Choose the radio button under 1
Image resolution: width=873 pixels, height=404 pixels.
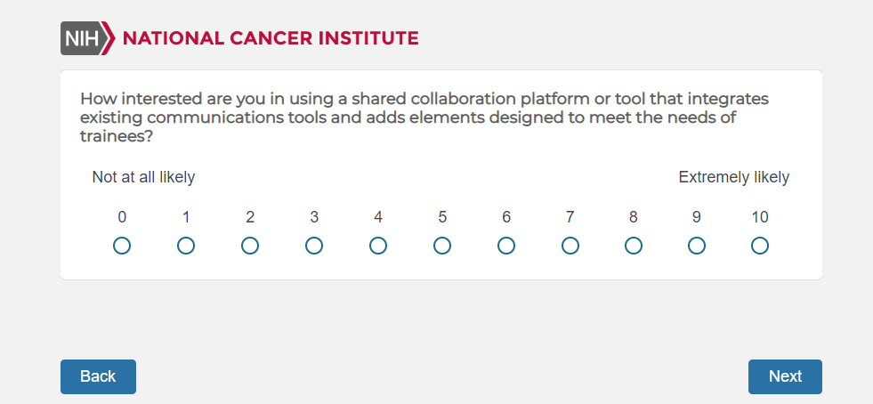click(186, 246)
